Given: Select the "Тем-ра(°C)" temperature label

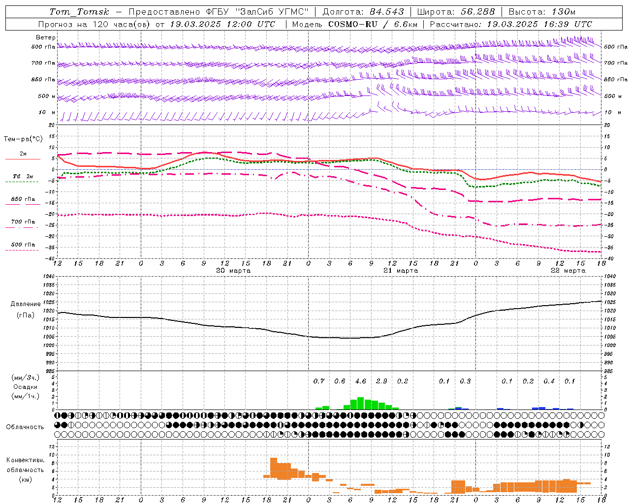Looking at the screenshot, I should point(23,139).
